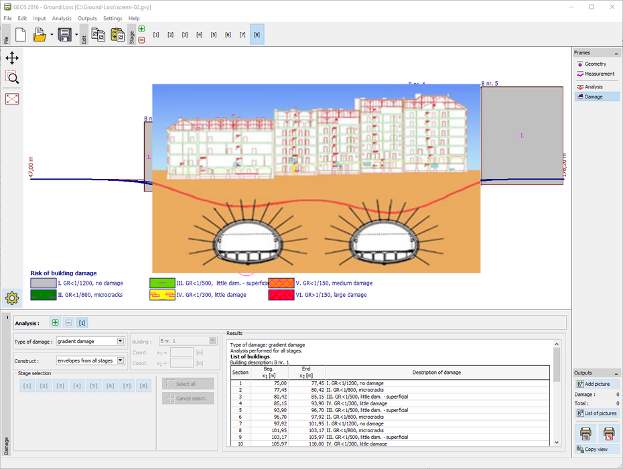The height and width of the screenshot is (469, 623).
Task: Click the Save floppy disk icon
Action: 64,35
